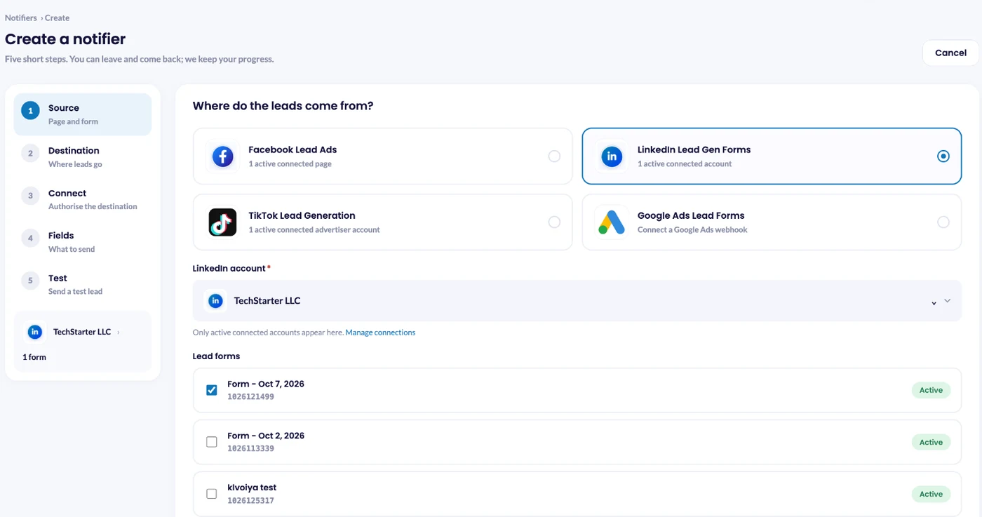982x517 pixels.
Task: Click step 3 number circle
Action: point(30,196)
